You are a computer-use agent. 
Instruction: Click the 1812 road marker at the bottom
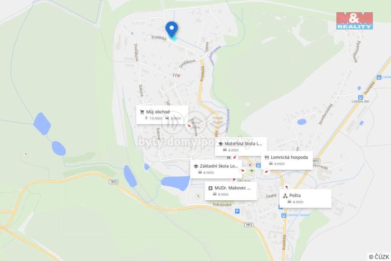point(248,225)
